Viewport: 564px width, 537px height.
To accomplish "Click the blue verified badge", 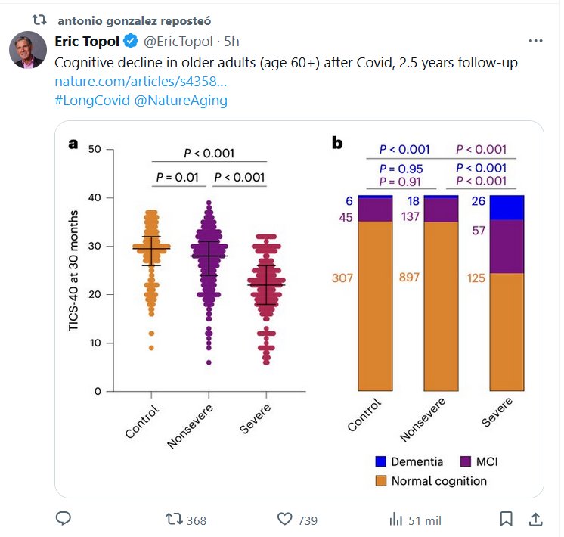I will (131, 41).
